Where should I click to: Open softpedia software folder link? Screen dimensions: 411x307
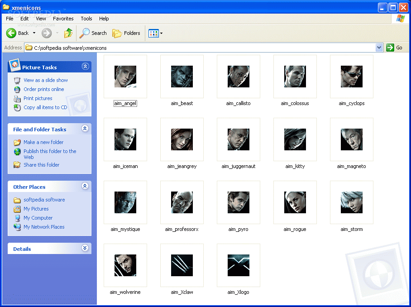tap(44, 200)
